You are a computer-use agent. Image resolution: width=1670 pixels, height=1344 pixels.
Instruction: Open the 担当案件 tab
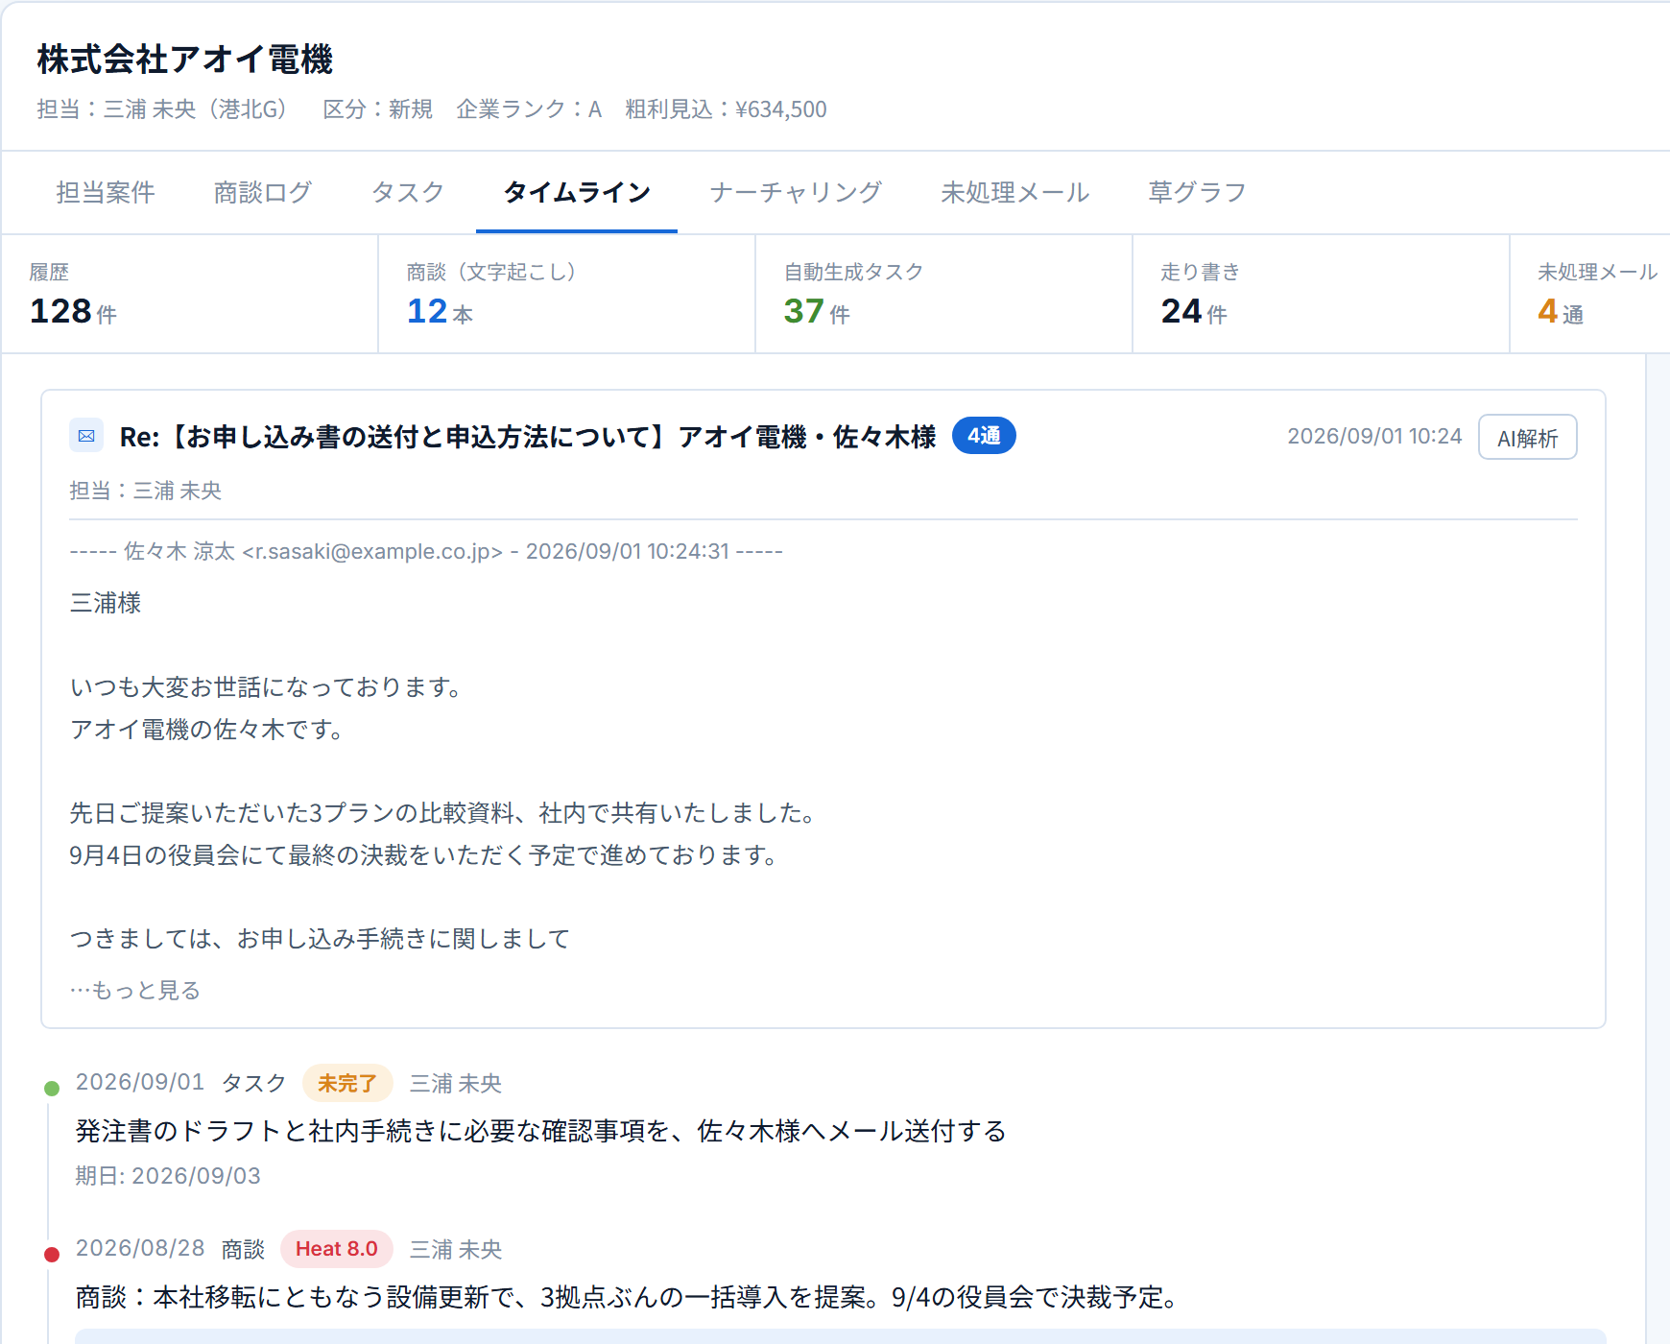tap(106, 193)
